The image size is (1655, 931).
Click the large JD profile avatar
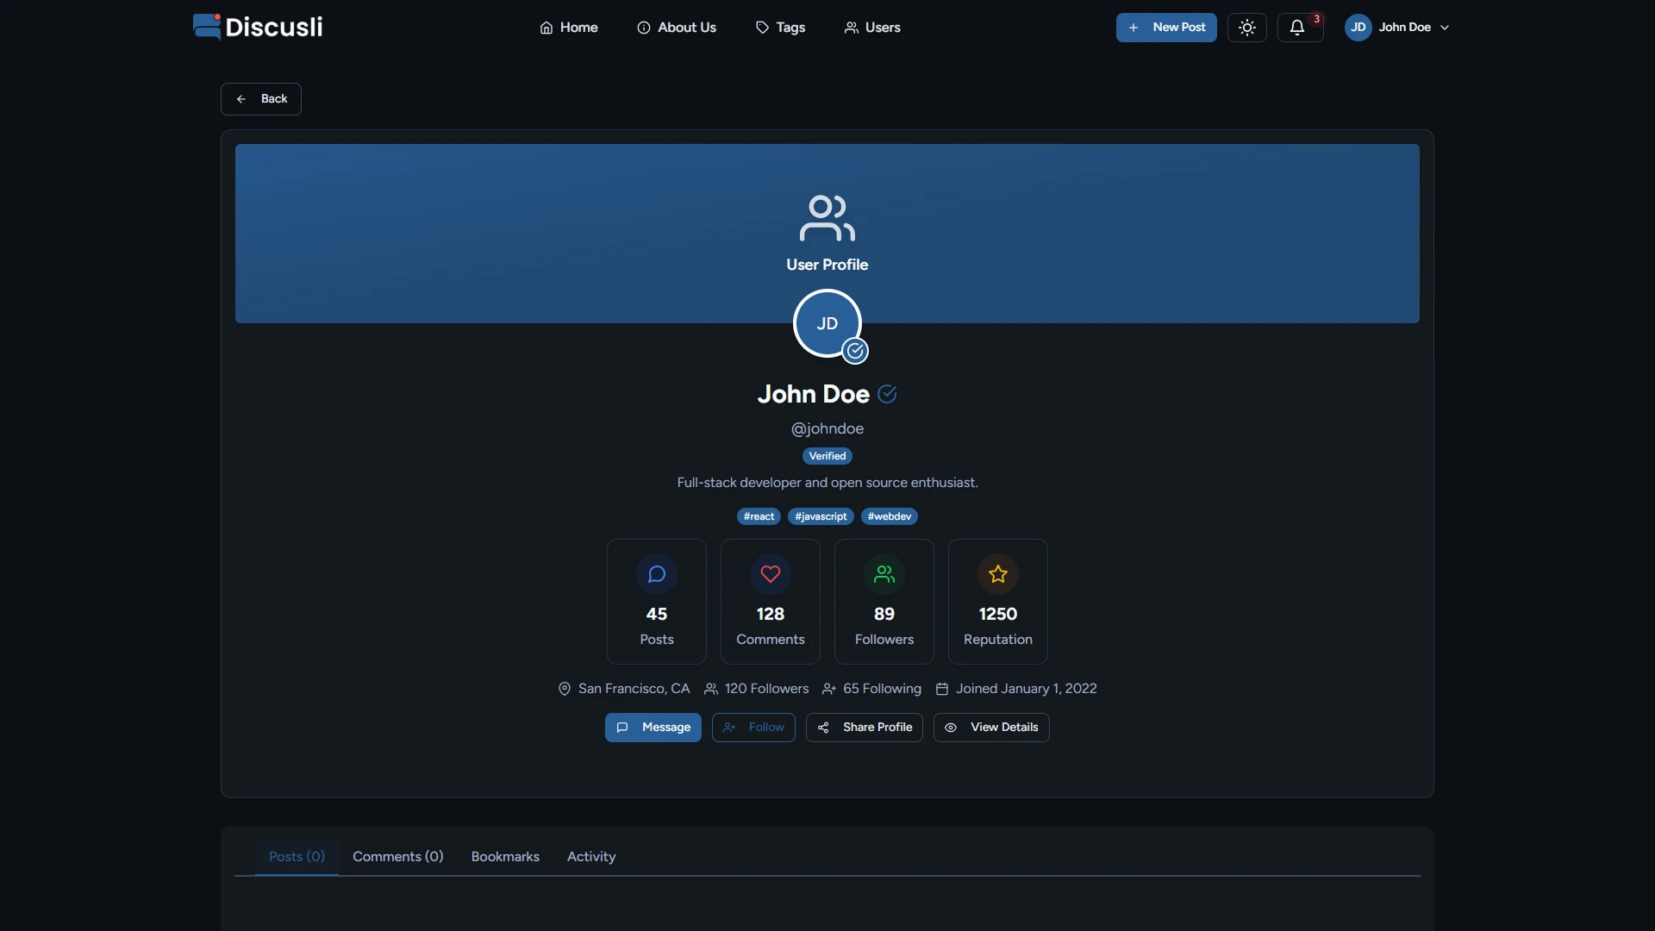click(827, 323)
